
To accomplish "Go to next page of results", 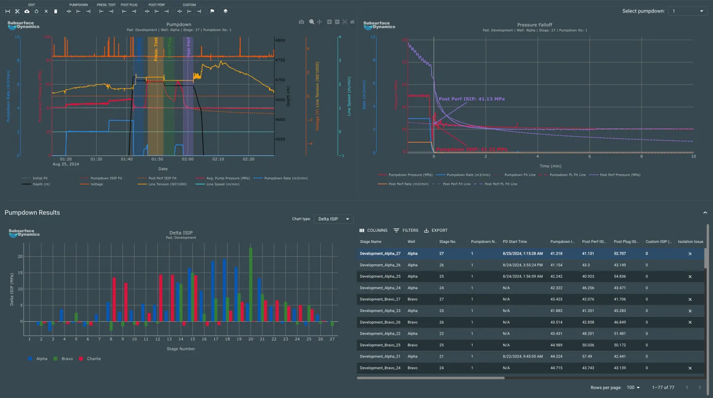I will (700, 387).
